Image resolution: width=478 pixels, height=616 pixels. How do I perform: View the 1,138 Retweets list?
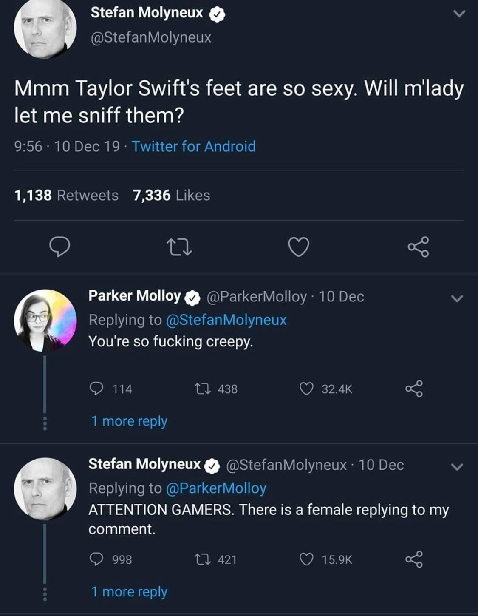point(66,195)
